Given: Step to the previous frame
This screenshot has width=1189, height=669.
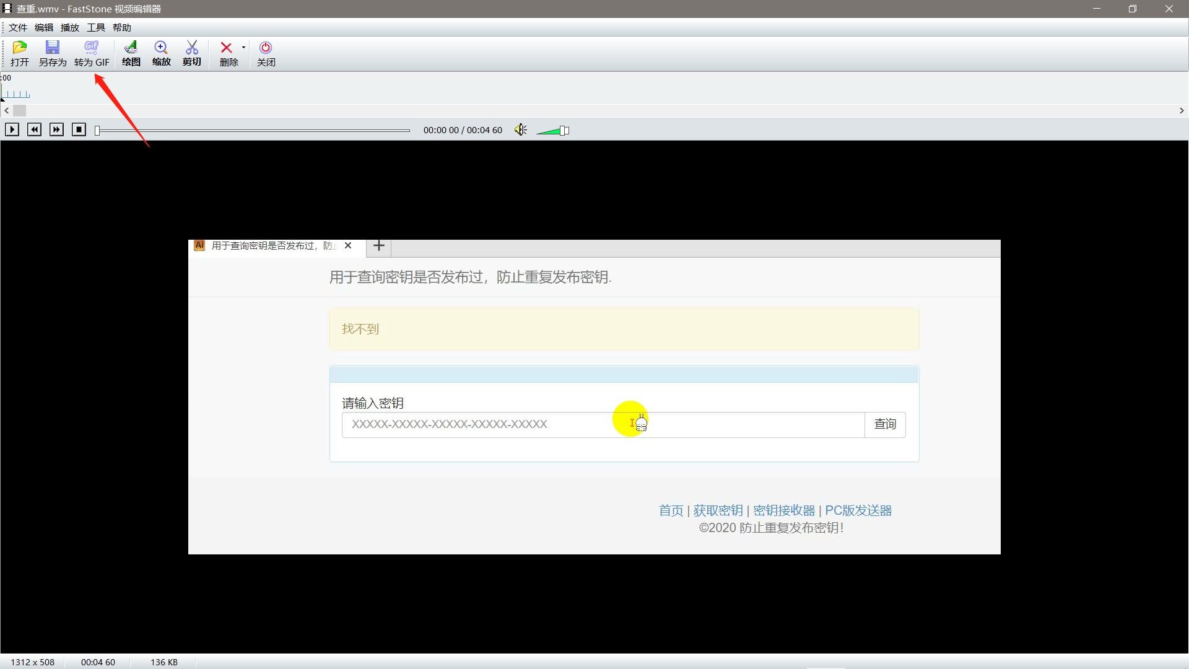Looking at the screenshot, I should [35, 130].
